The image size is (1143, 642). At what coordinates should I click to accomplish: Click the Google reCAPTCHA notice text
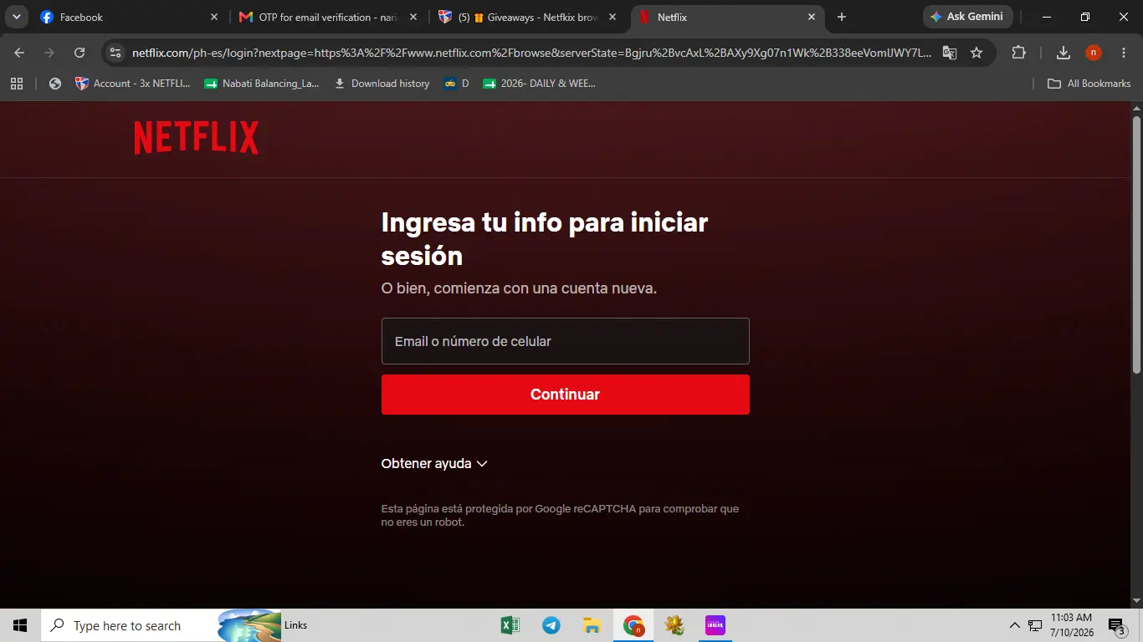pos(560,515)
